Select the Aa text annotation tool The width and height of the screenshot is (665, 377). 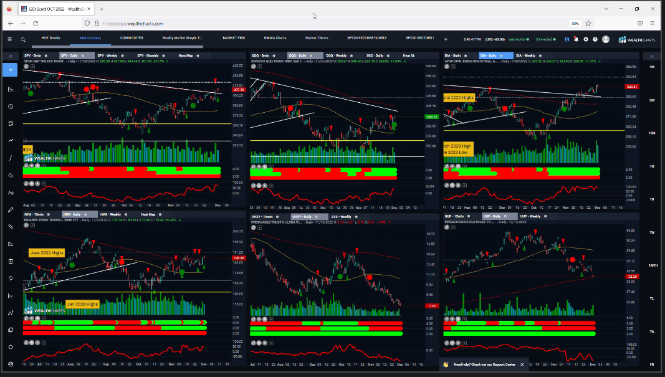click(x=11, y=193)
